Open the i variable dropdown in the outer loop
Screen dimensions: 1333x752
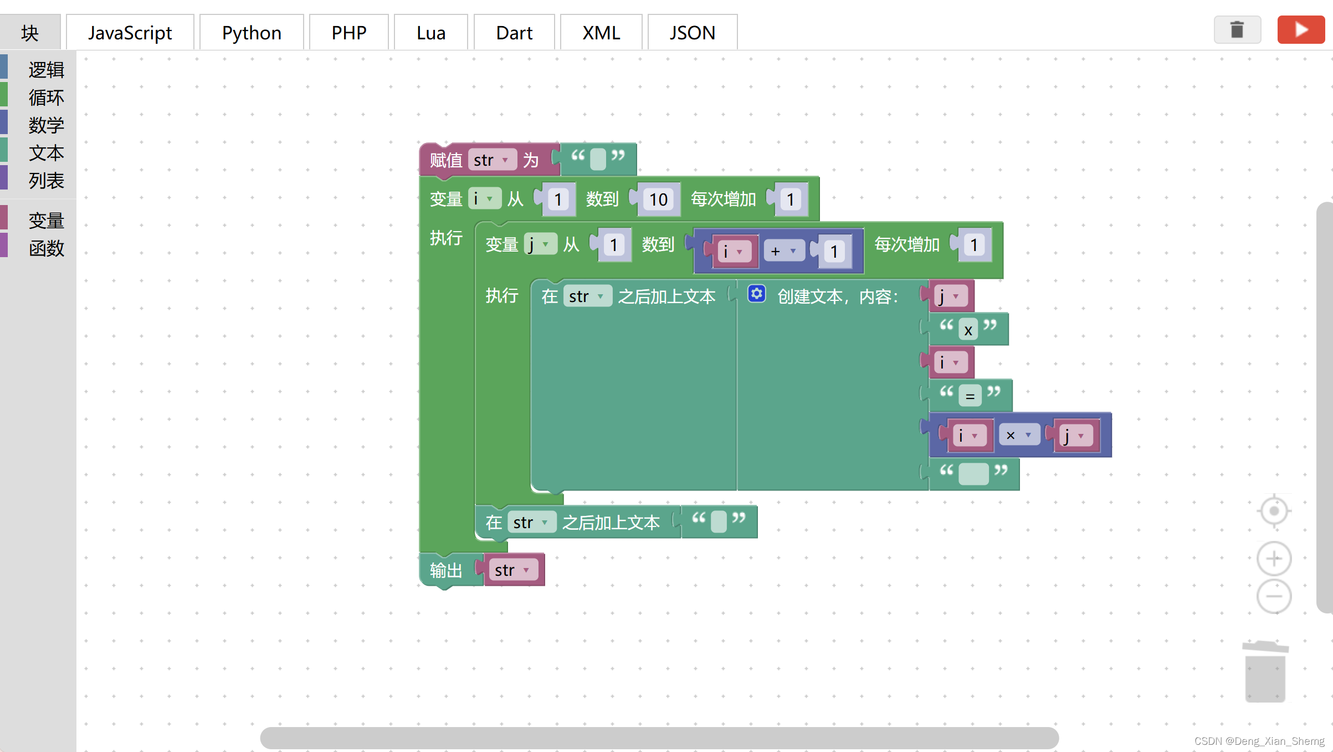click(484, 198)
